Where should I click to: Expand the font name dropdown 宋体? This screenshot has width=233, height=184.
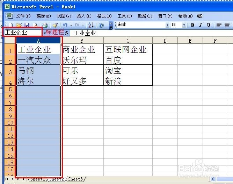tap(167, 25)
